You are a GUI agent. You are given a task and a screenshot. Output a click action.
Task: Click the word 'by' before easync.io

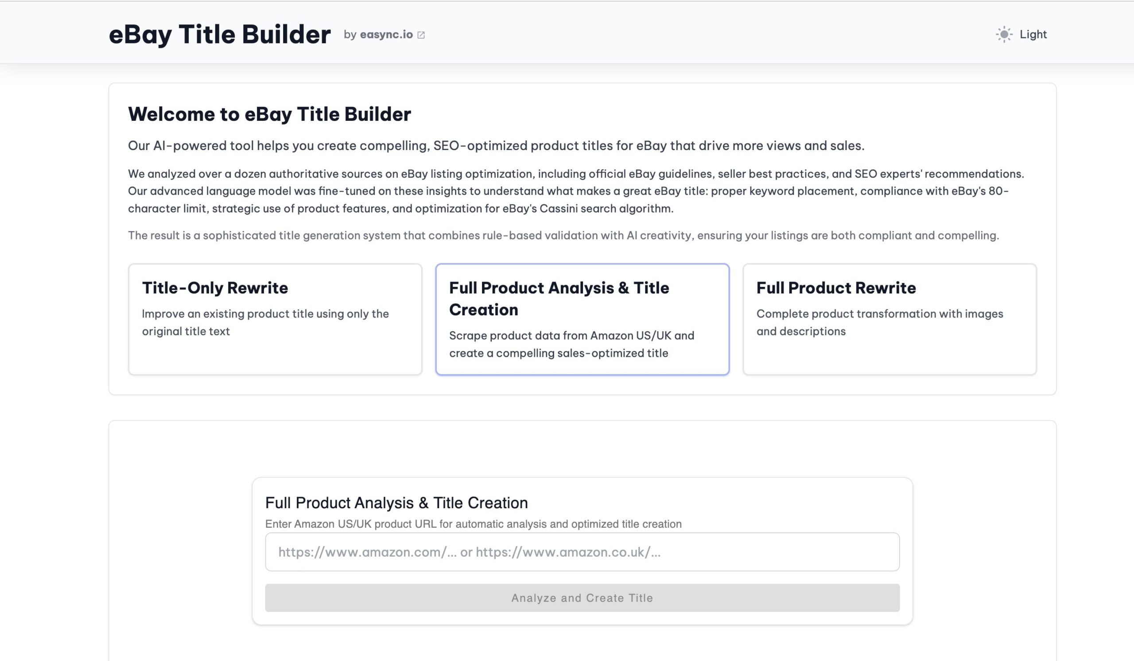pos(350,35)
